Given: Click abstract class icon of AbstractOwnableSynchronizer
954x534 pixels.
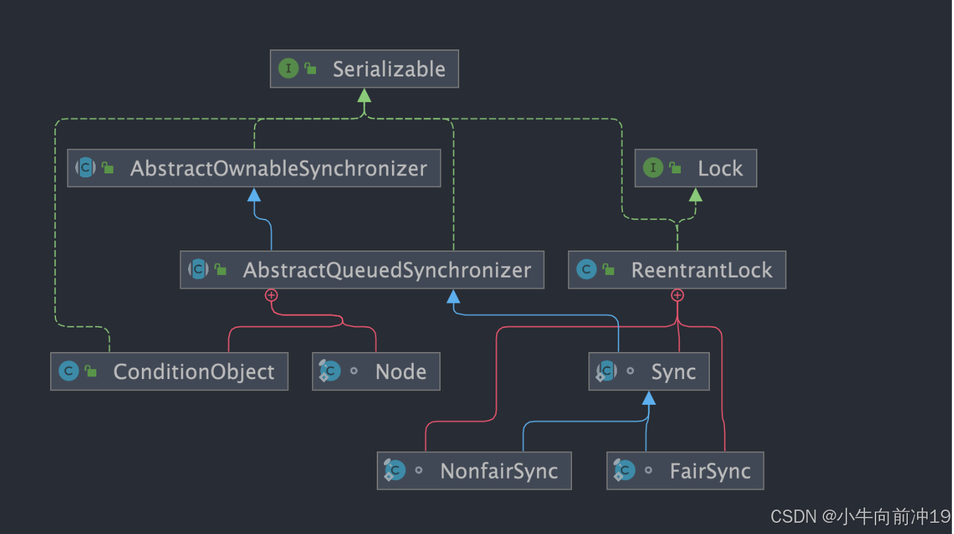Looking at the screenshot, I should click(x=86, y=167).
